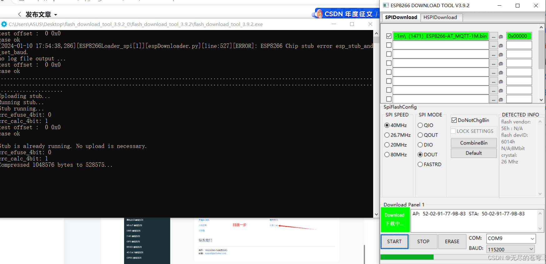Click the 回退一步 red text in the webpage
Image resolution: width=546 pixels, height=264 pixels.
239,225
